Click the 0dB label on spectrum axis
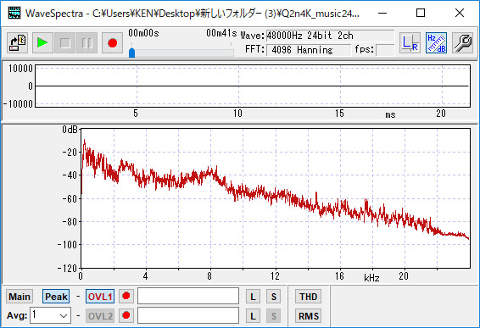Viewport: 480px width, 328px height. point(70,130)
